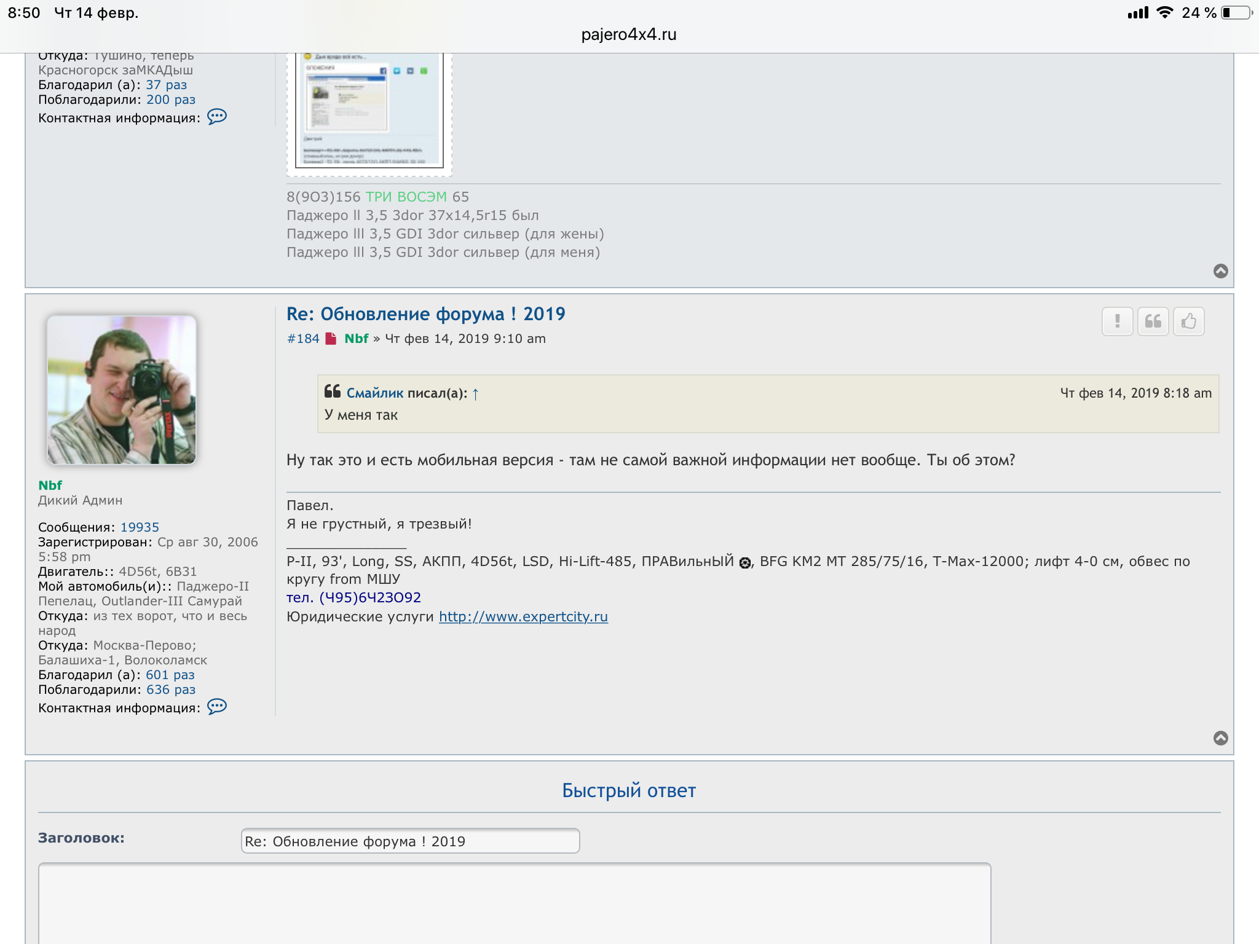
Task: Open the attached screenshot thumbnail
Action: pyautogui.click(x=369, y=111)
